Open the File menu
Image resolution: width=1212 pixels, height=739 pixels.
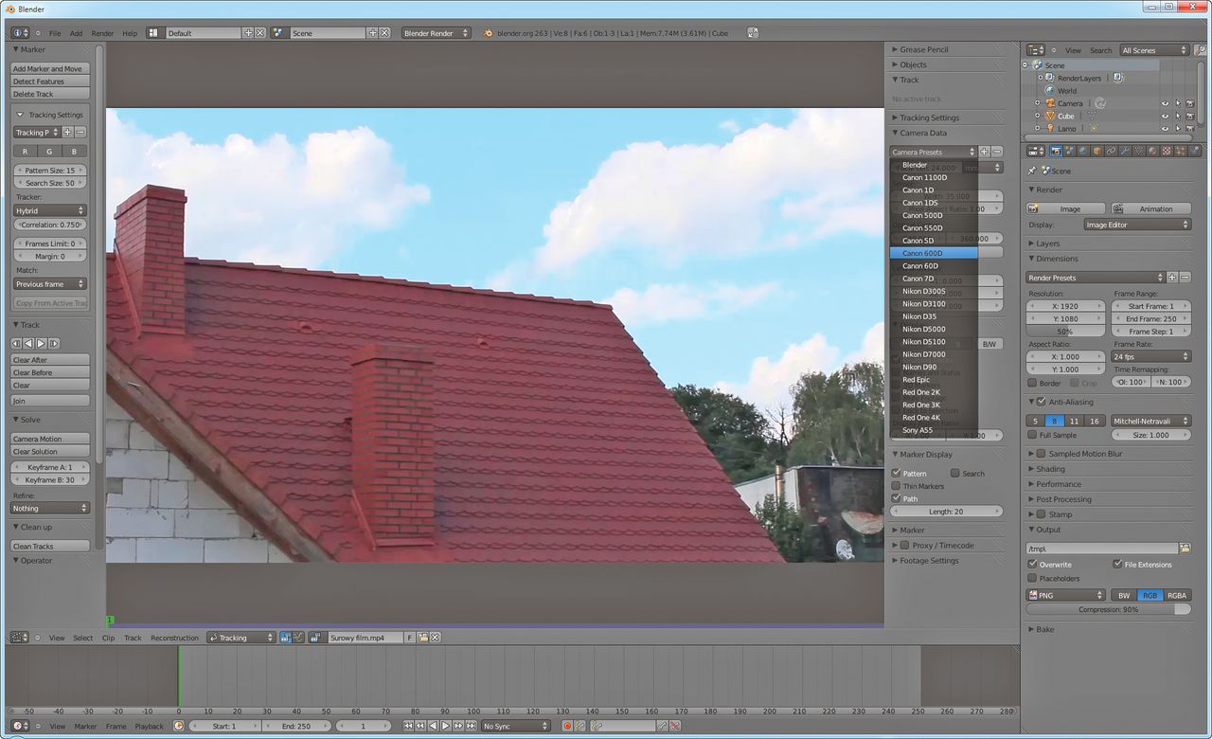point(55,33)
